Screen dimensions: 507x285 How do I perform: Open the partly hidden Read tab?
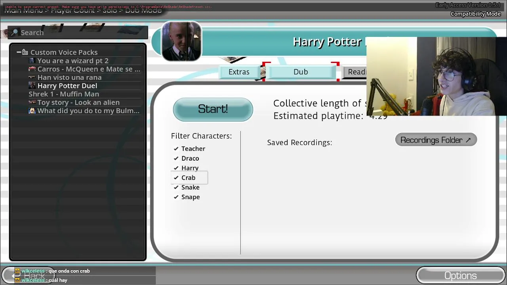coord(355,72)
